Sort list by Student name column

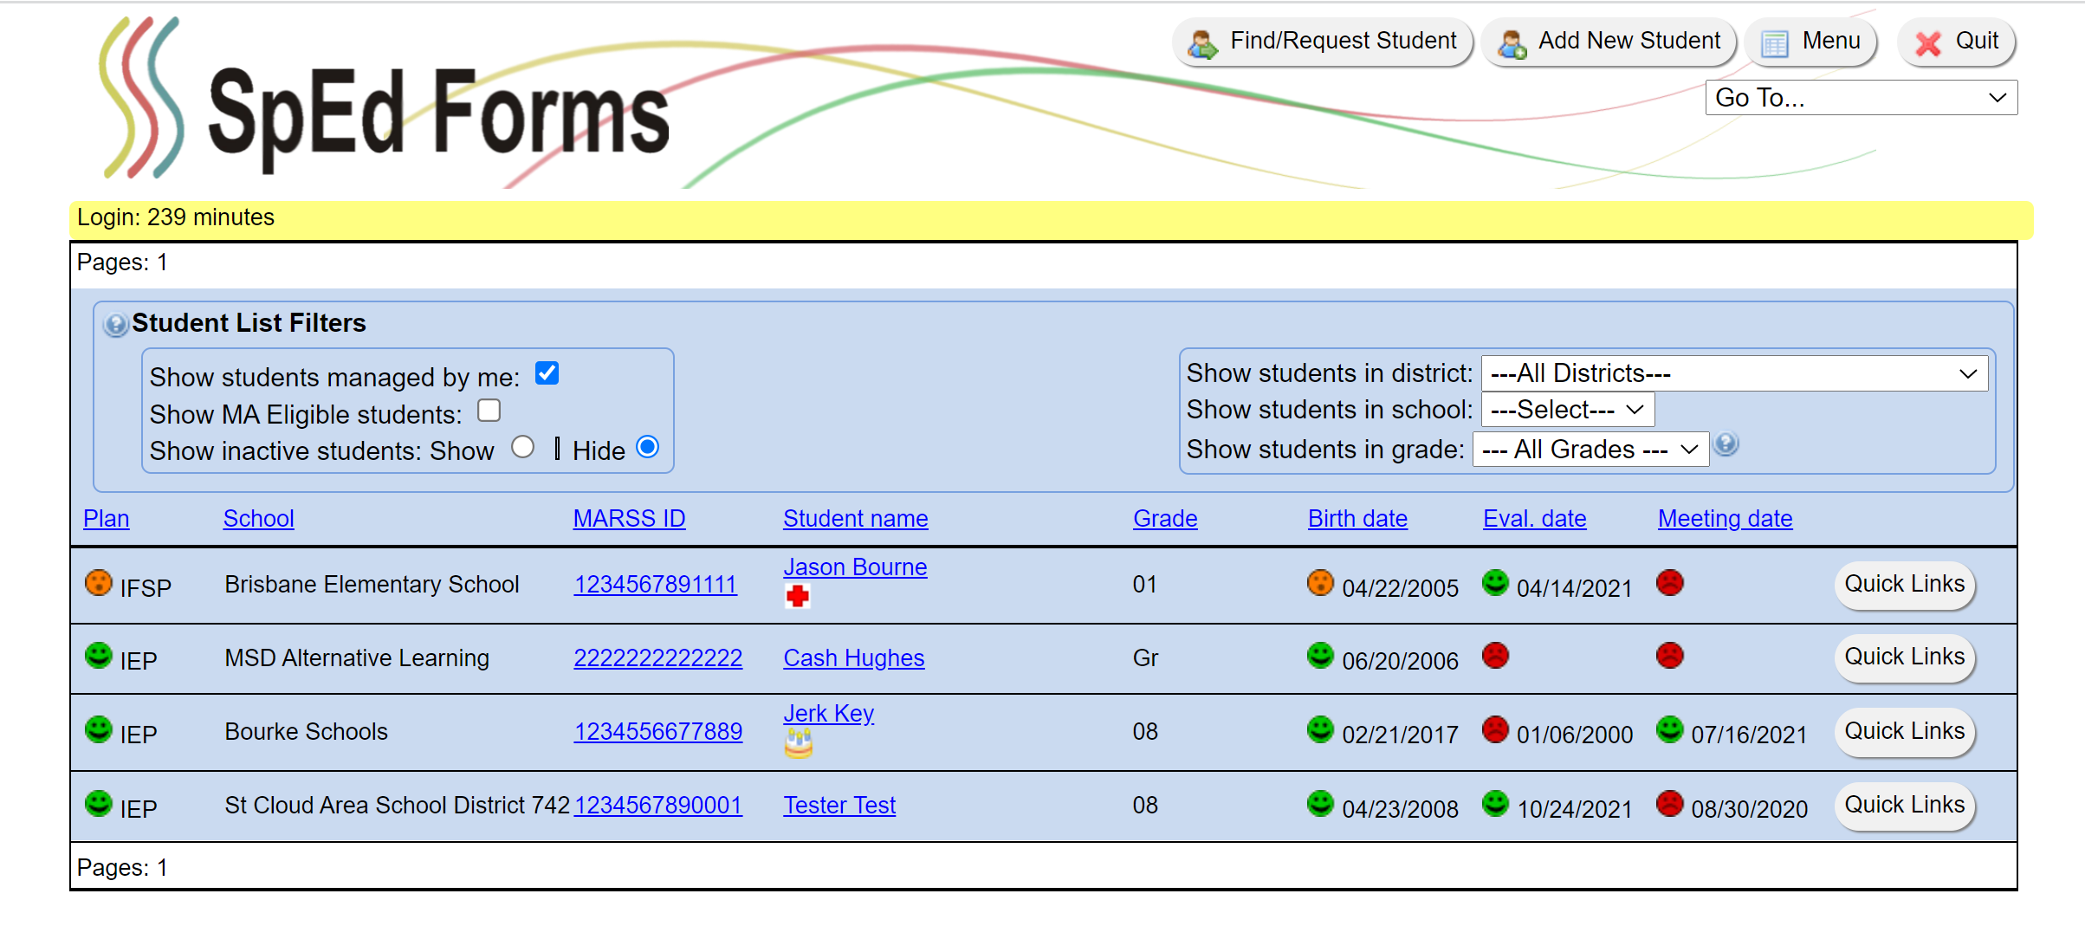[855, 519]
